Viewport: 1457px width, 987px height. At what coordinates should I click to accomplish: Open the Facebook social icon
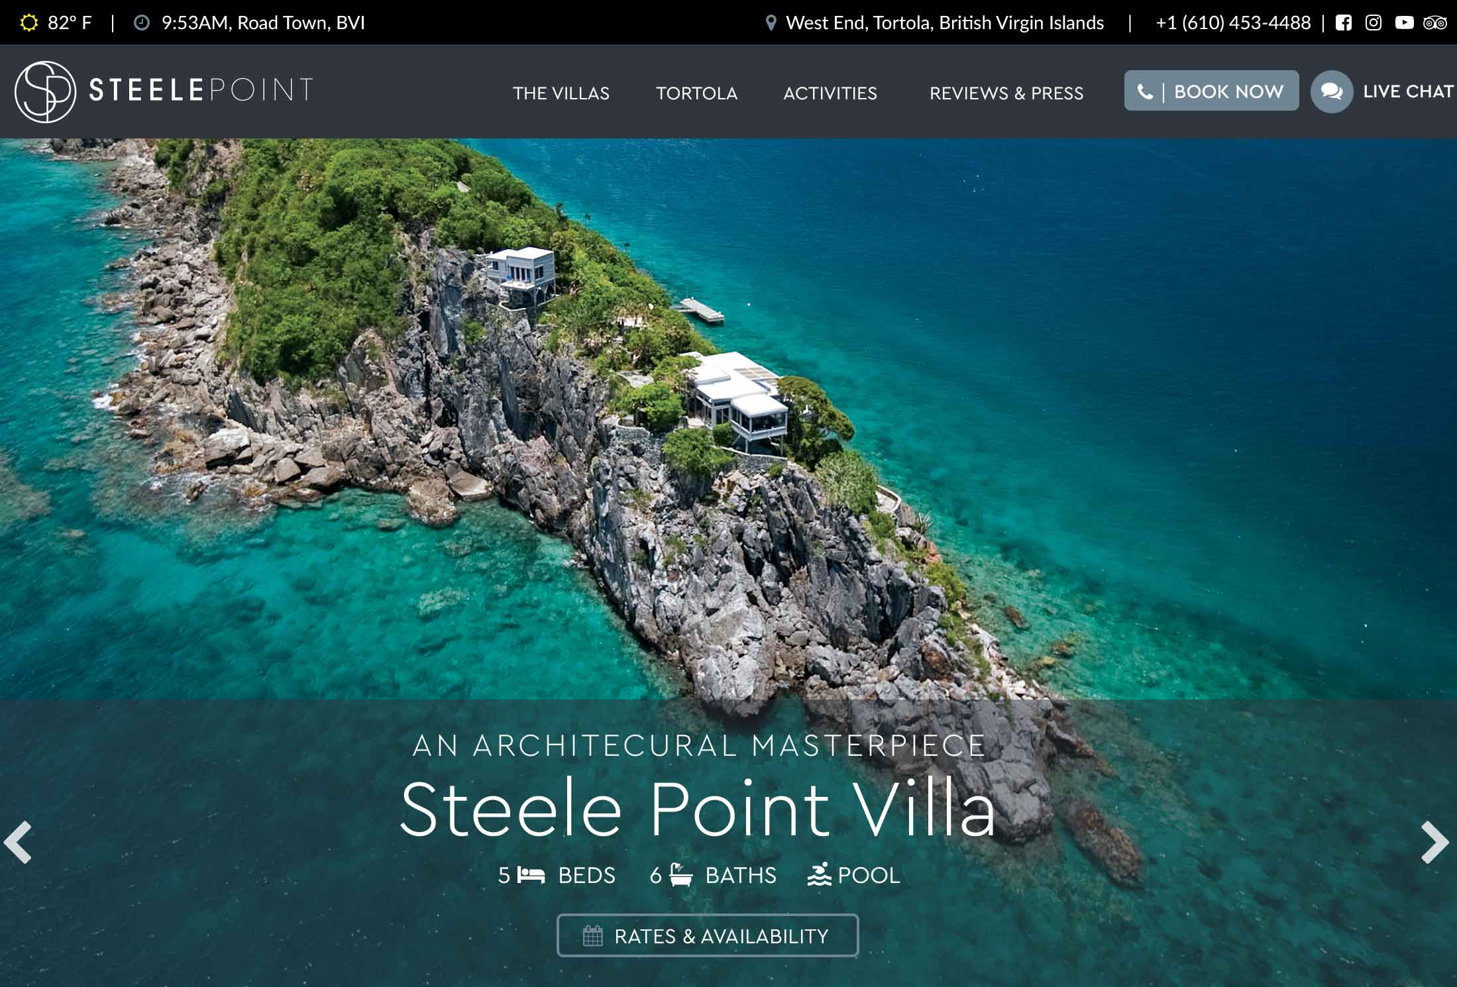[x=1343, y=23]
